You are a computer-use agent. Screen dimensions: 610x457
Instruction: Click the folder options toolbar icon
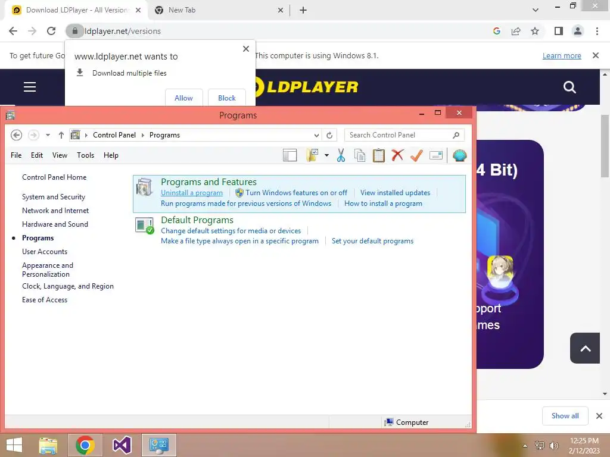coord(312,155)
